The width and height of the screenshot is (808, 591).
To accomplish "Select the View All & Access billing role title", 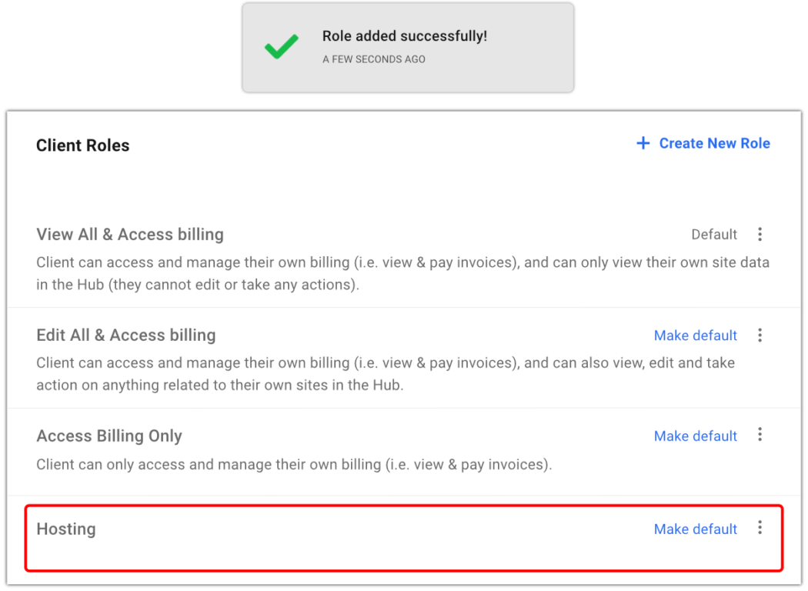I will (130, 235).
